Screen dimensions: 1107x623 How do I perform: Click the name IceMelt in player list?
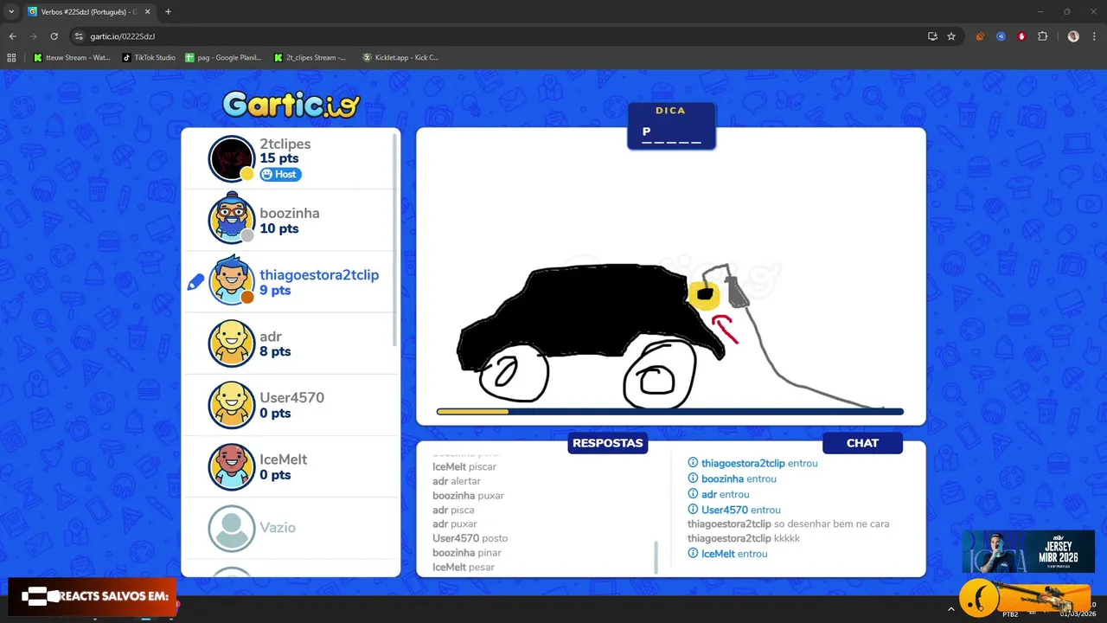(x=283, y=459)
